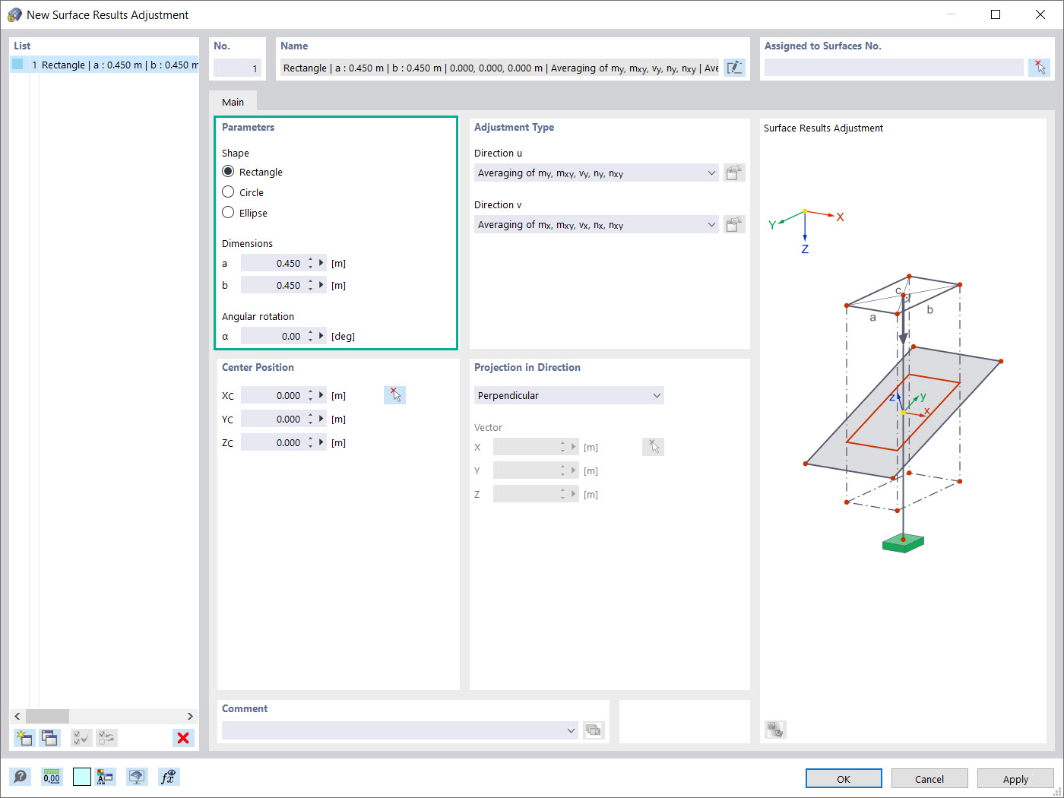Open the help search icon
The width and height of the screenshot is (1064, 798).
21,777
